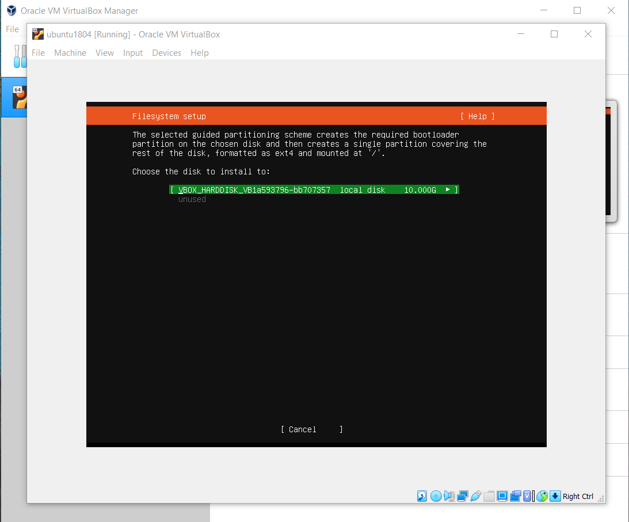629x522 pixels.
Task: Click the display monitor status icon
Action: click(x=502, y=496)
